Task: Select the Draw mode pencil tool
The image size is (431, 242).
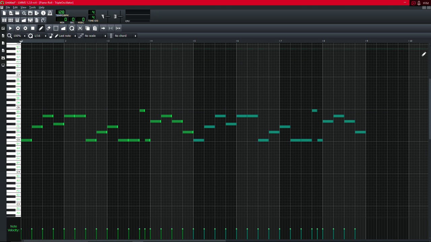Action: [41, 28]
